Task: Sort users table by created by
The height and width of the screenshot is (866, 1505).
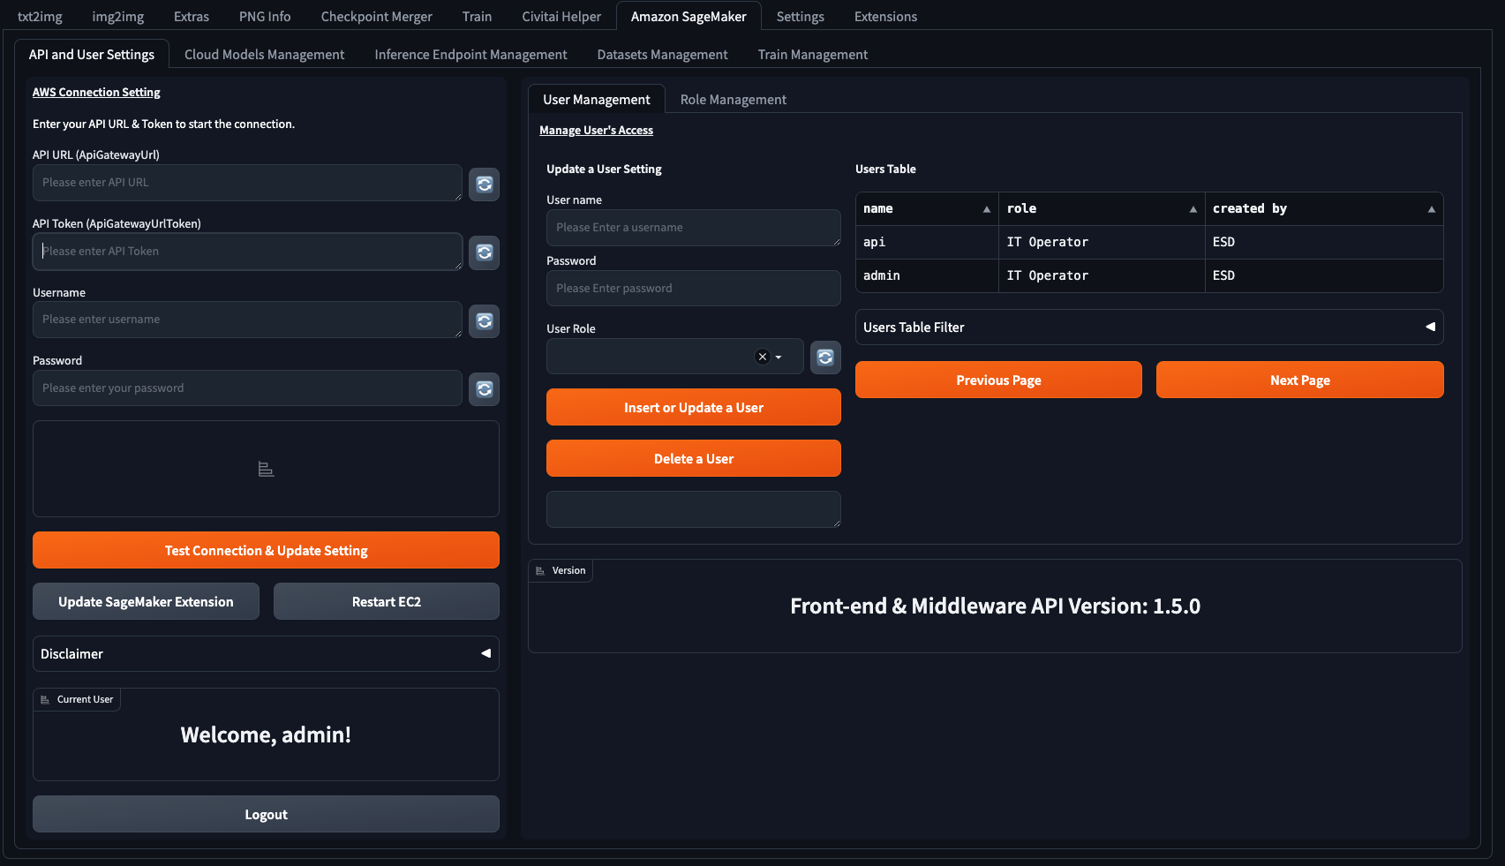Action: [1431, 209]
